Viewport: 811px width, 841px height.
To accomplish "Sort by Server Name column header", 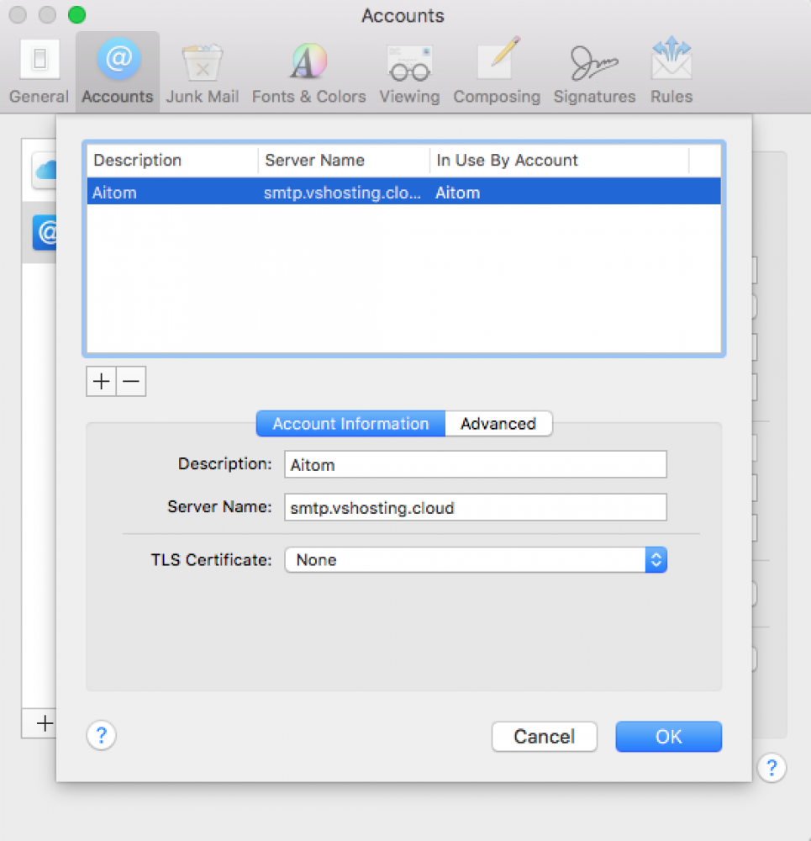I will tap(343, 161).
